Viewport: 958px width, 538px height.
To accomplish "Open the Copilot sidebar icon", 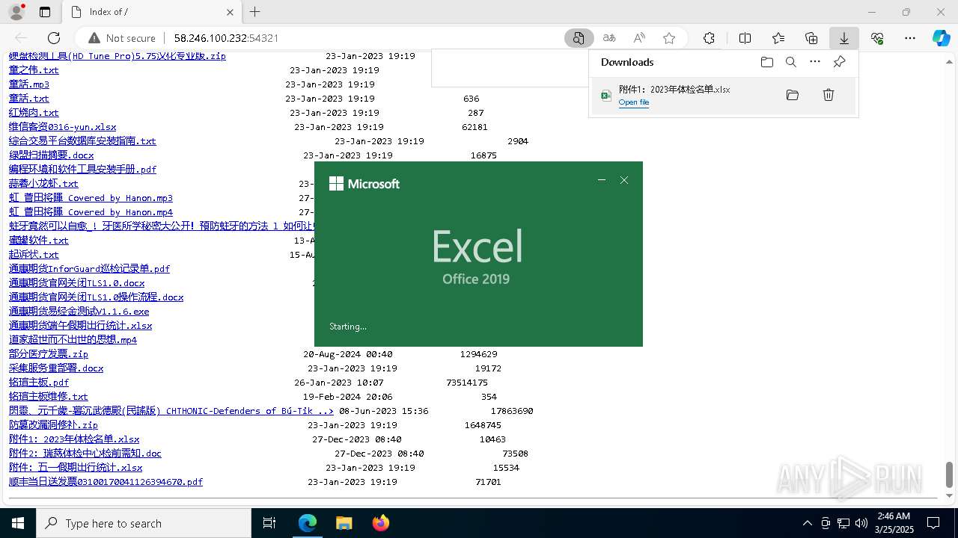I will [x=942, y=38].
